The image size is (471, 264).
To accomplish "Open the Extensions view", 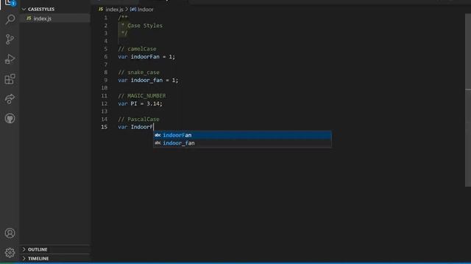I will pos(10,79).
